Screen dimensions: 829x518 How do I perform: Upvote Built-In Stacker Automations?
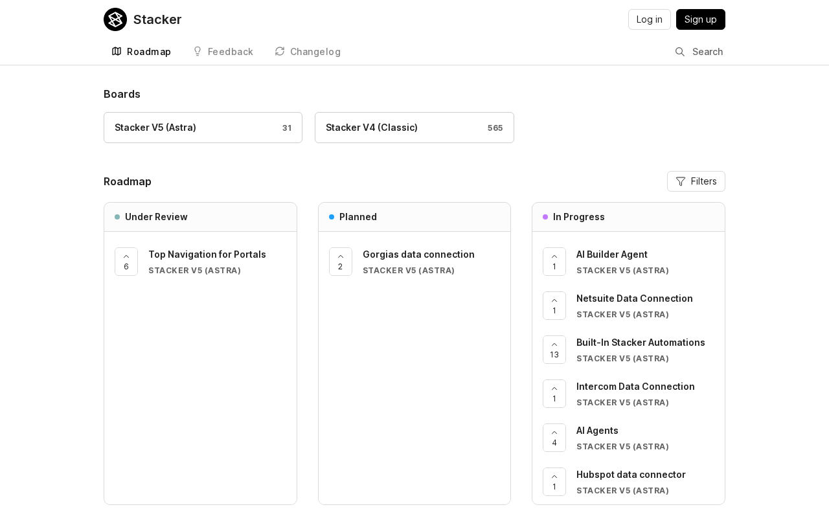tap(554, 350)
